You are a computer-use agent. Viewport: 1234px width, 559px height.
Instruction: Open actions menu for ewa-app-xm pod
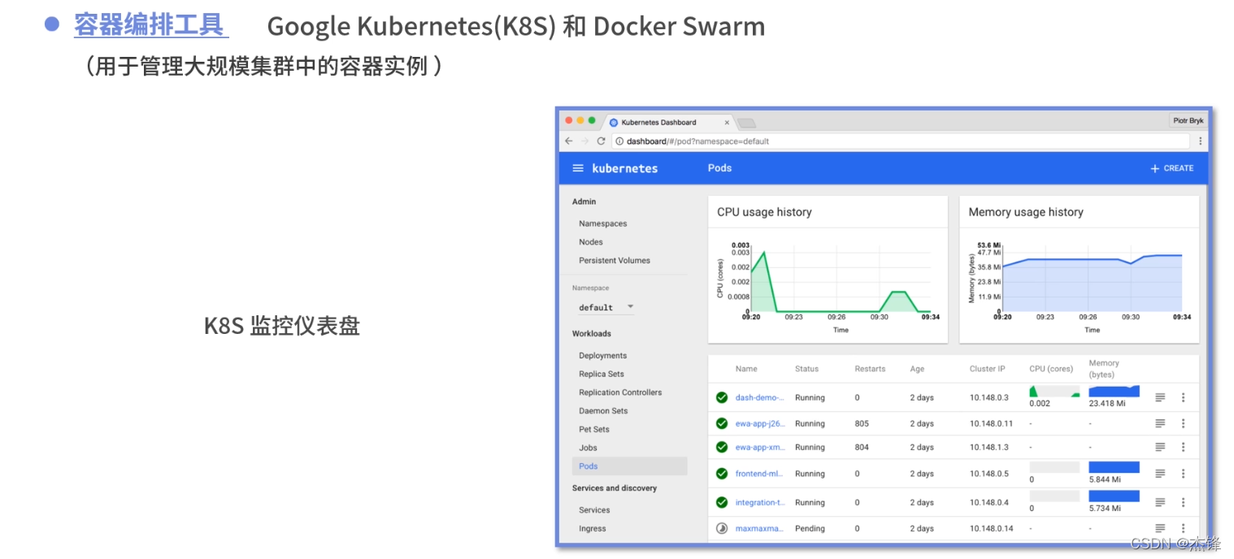click(1184, 447)
